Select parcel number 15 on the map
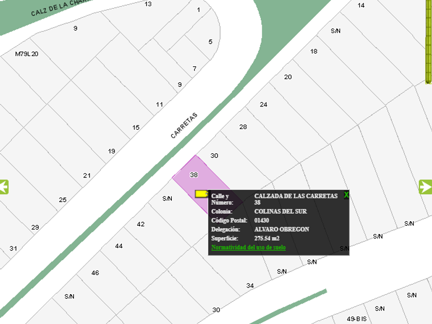 (x=136, y=128)
